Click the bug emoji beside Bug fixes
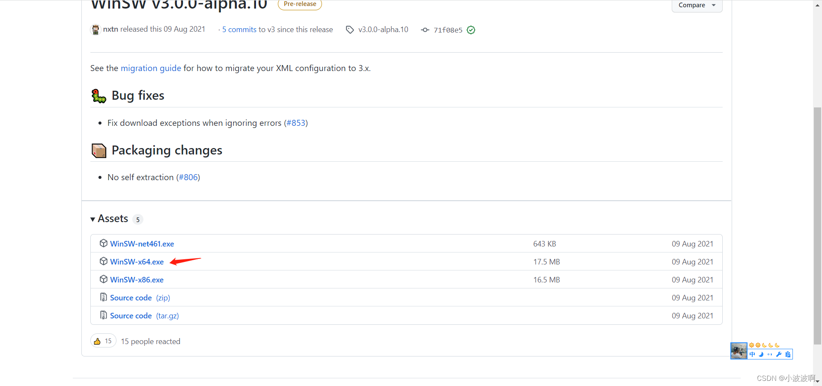 [99, 95]
